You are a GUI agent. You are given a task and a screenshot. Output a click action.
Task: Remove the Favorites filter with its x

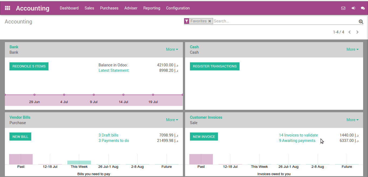point(210,21)
